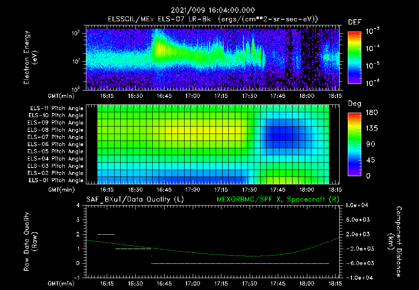This screenshot has width=419, height=290.
Task: Click the 17:30 tick under pitch angle panel
Action: (250, 190)
